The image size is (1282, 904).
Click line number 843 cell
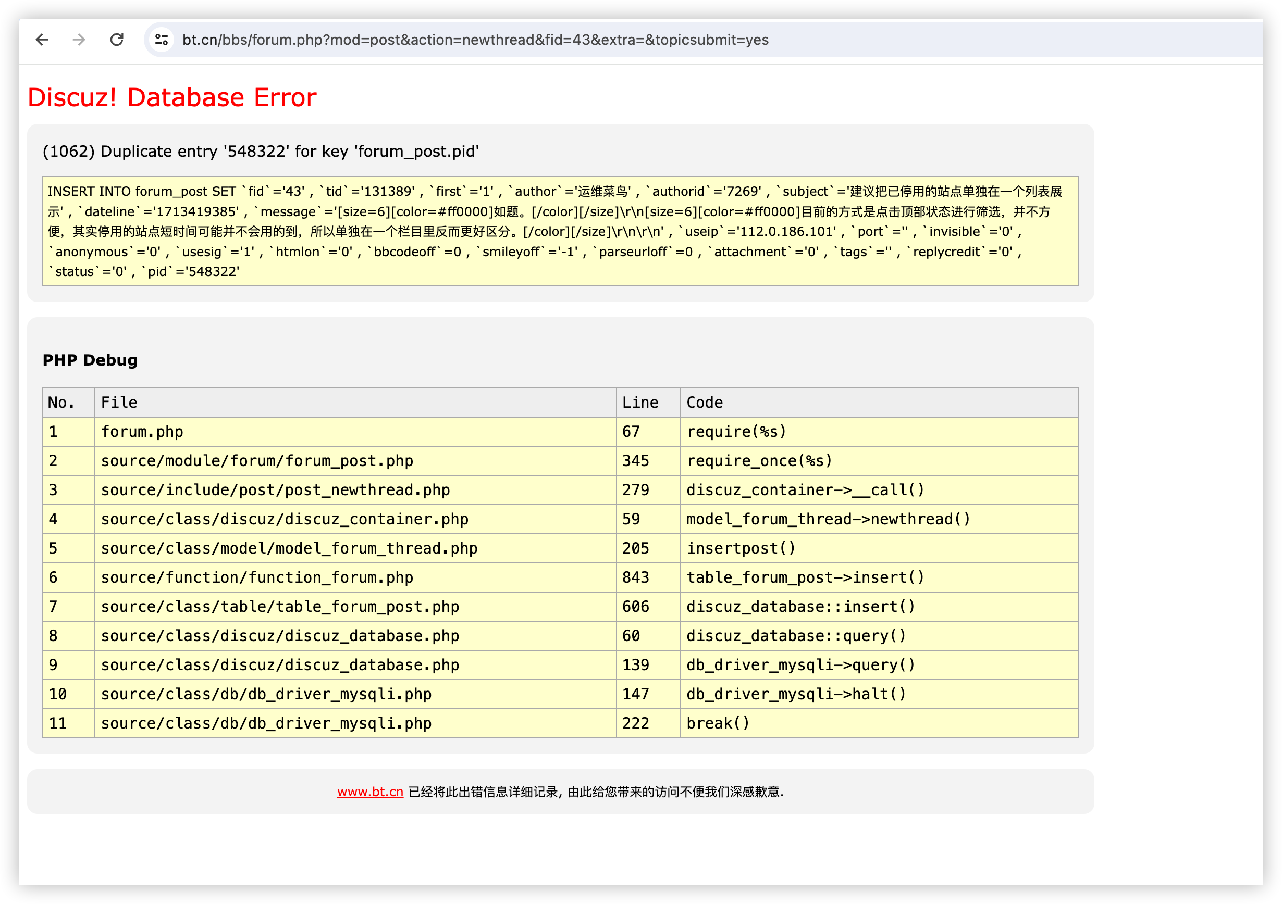click(648, 577)
